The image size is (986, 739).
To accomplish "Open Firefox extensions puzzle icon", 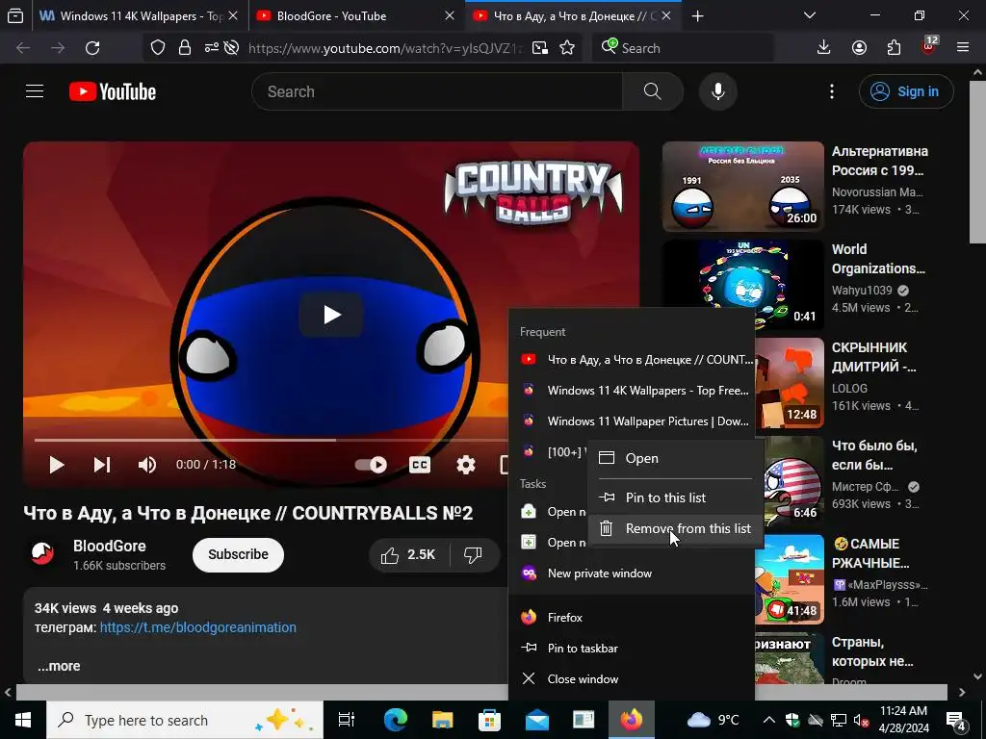I will coord(894,48).
